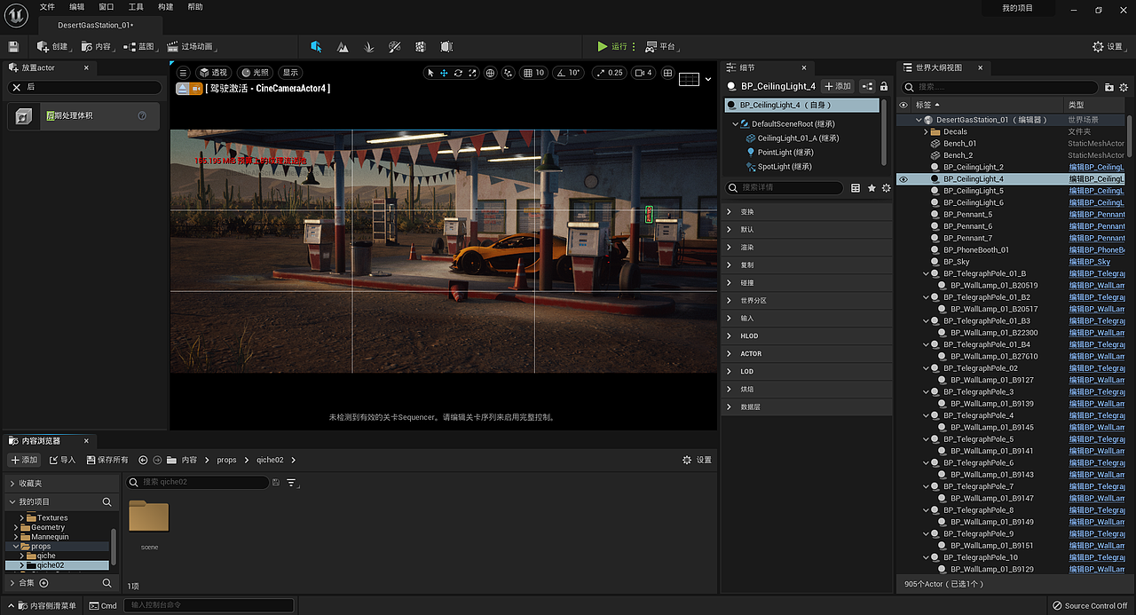Viewport: 1136px width, 615px height.
Task: Select the selection mode icon in main toolbar
Action: [x=316, y=46]
